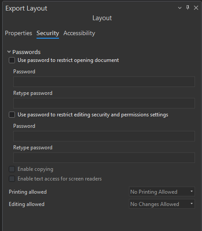Screen dimensions: 202x231
Task: Open the Accessibility tab
Action: 79,33
